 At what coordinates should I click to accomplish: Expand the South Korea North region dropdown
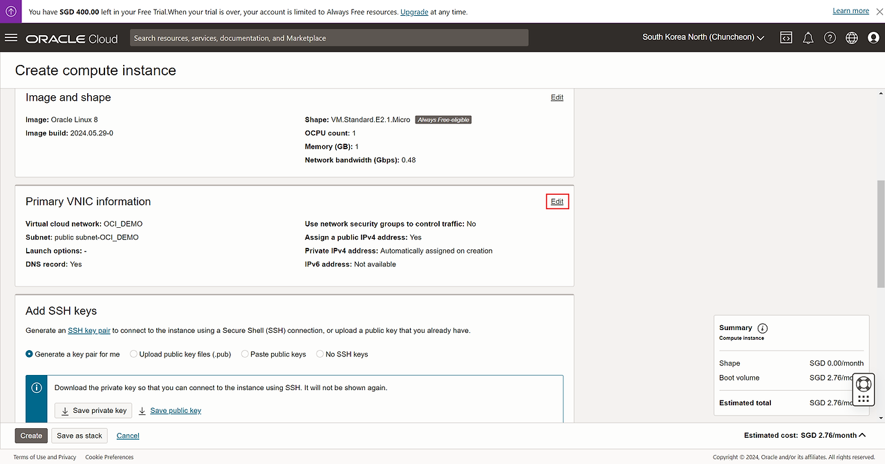click(x=703, y=37)
